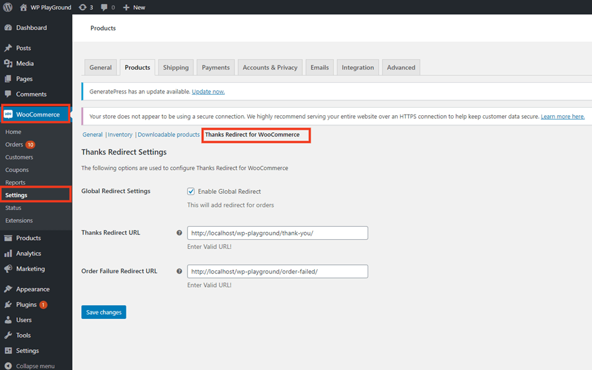Click the Orders badge showing 10
The width and height of the screenshot is (592, 370).
pos(30,145)
